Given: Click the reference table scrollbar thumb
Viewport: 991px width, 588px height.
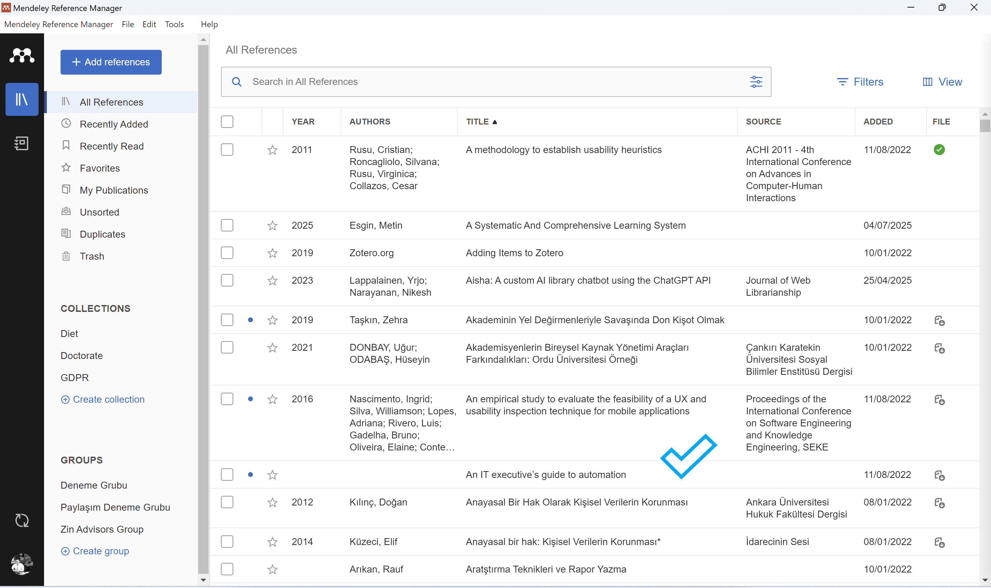Looking at the screenshot, I should point(985,126).
